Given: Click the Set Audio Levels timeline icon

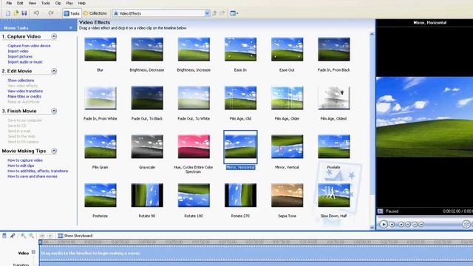Looking at the screenshot, I should pyautogui.click(x=4, y=236).
